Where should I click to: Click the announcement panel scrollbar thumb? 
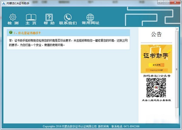pos(177,69)
